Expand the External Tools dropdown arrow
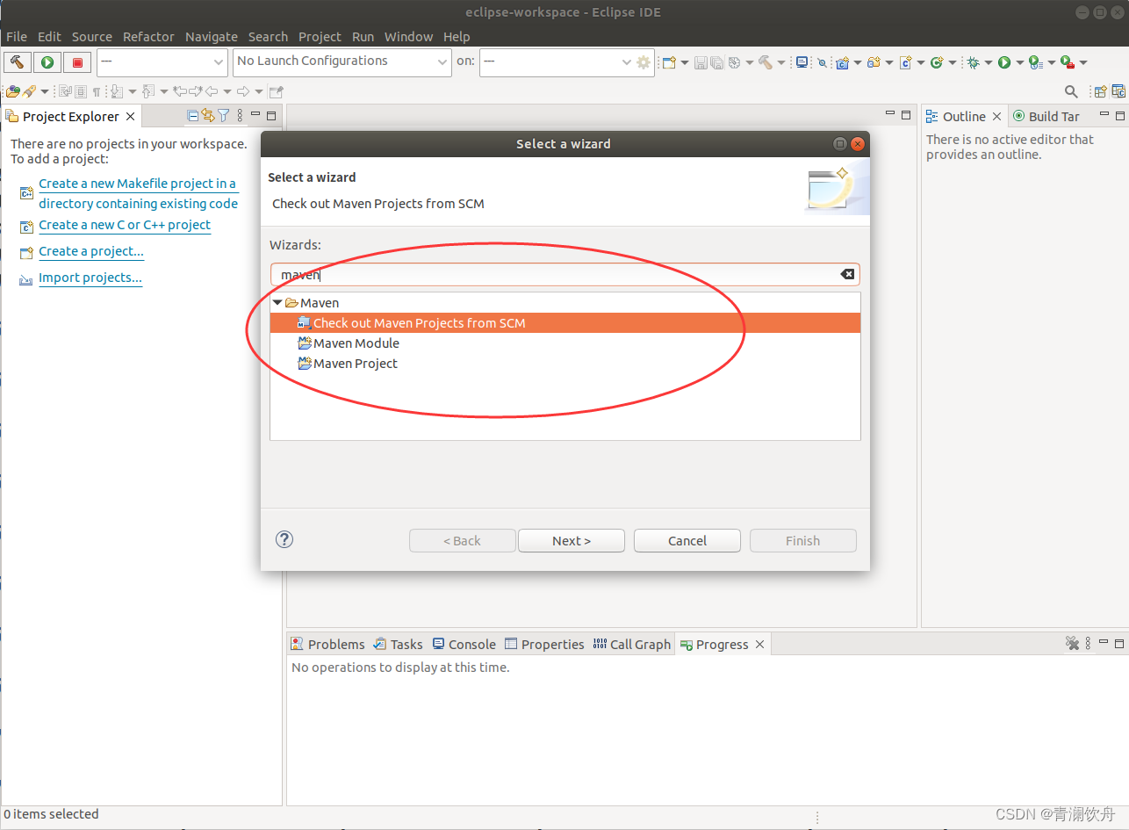The height and width of the screenshot is (830, 1129). tap(1083, 63)
